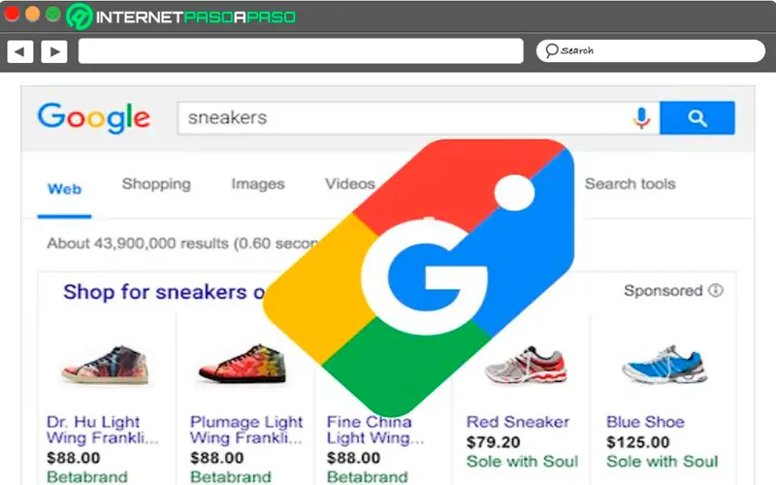Click the browser forward arrow button
This screenshot has width=776, height=485.
pos(54,51)
